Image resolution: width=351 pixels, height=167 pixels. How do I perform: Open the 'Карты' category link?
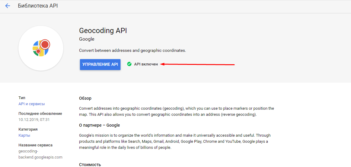click(24, 135)
